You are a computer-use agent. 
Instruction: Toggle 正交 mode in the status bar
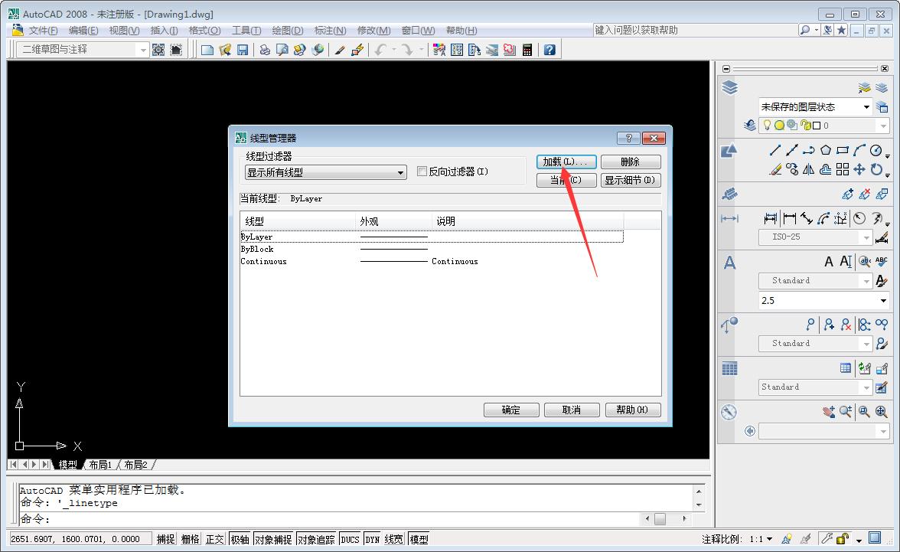pos(214,537)
